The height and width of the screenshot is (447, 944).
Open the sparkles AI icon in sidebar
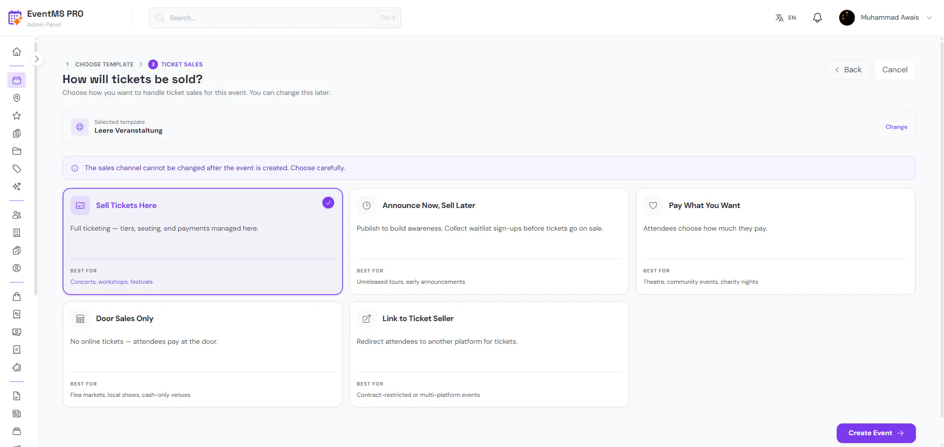click(17, 186)
